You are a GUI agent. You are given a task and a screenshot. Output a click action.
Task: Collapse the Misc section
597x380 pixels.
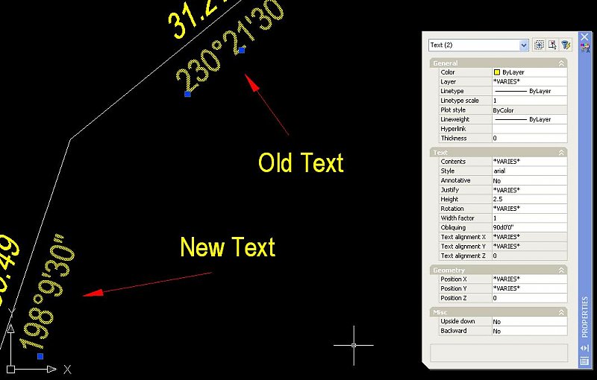pos(561,312)
